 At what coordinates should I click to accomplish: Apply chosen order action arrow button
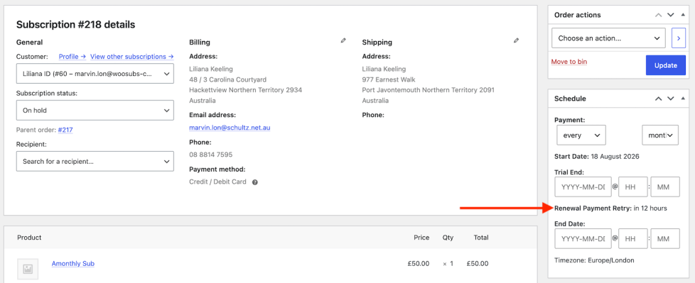[678, 38]
